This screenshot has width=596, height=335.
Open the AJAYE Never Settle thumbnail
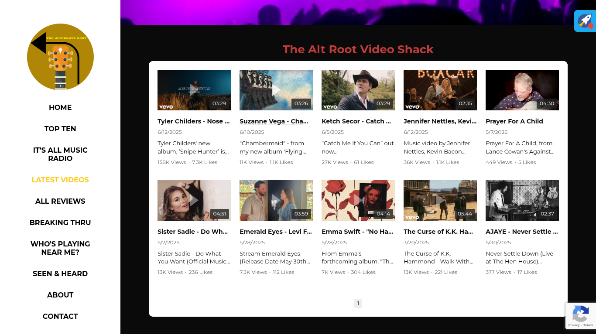pos(522,200)
